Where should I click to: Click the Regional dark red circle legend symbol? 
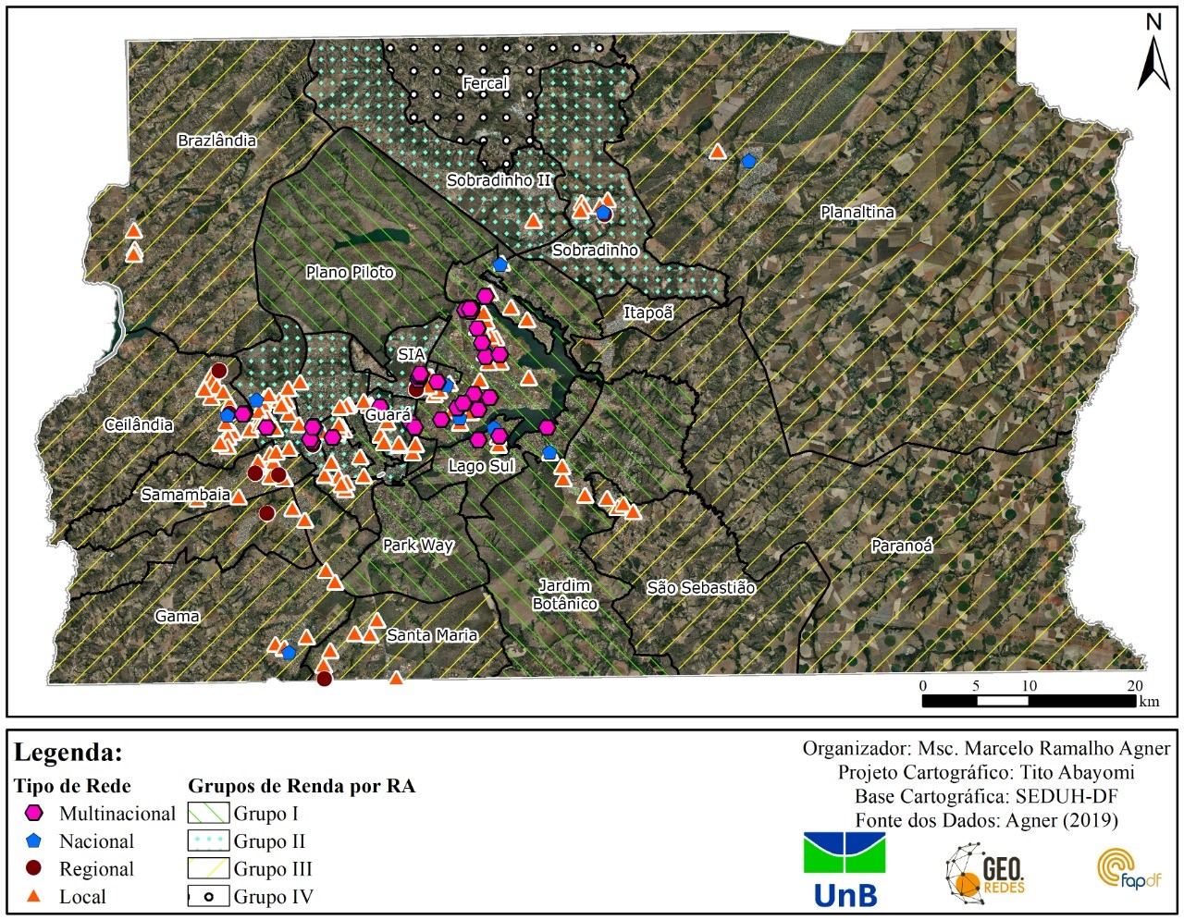coord(34,868)
